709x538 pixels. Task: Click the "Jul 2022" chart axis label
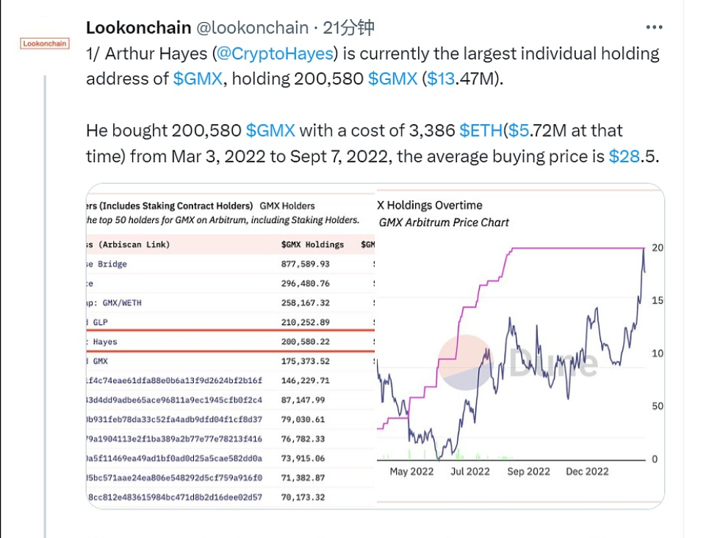pyautogui.click(x=469, y=471)
